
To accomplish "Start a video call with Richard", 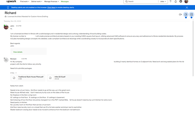I will pyautogui.click(x=180, y=14).
